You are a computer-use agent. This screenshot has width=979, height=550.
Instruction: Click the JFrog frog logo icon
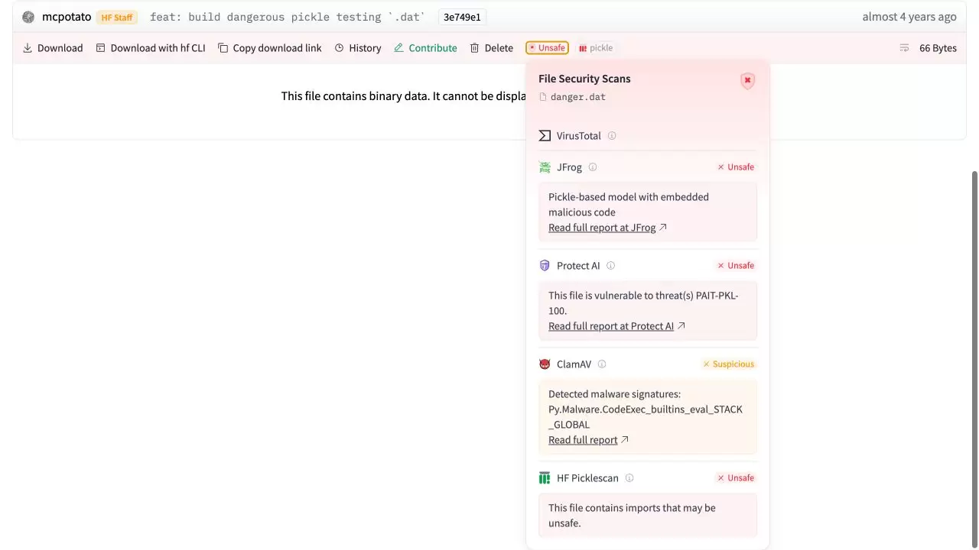pos(545,167)
